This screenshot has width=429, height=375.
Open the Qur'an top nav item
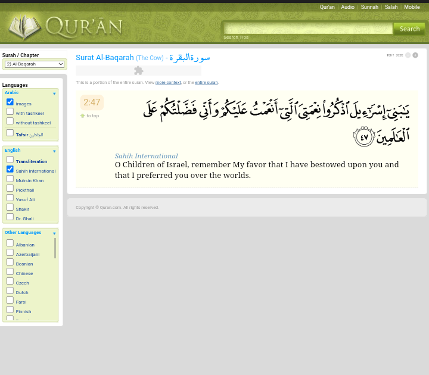[327, 7]
